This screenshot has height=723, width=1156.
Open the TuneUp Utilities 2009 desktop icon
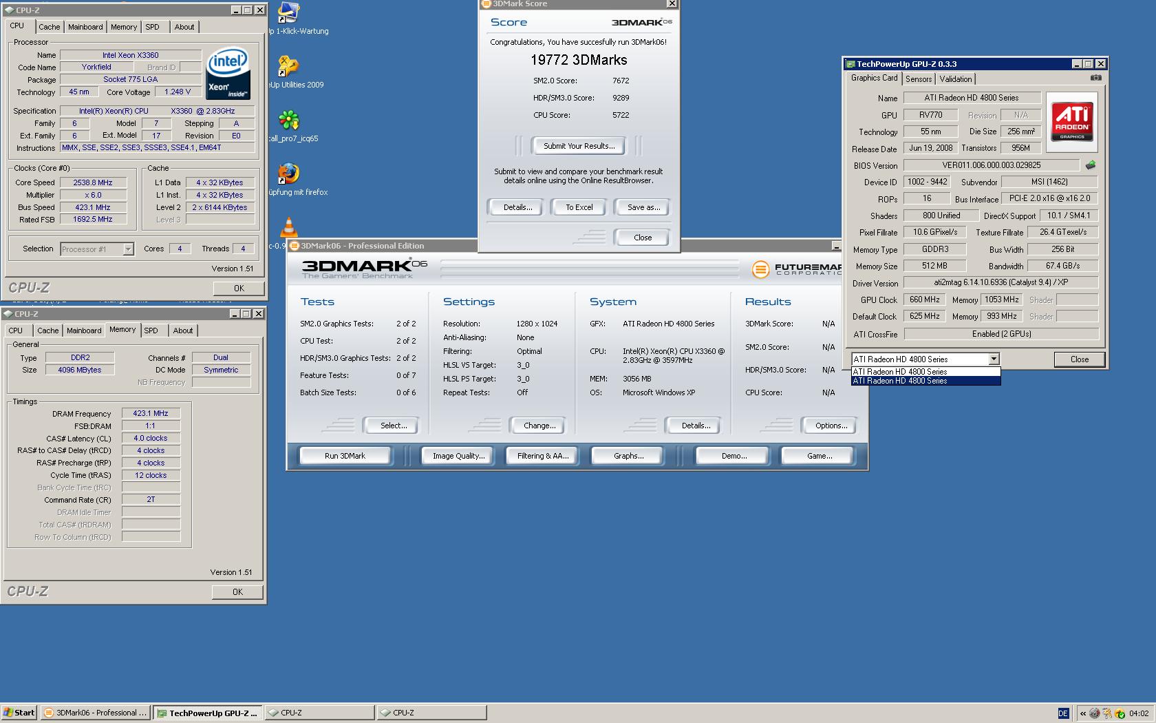pos(288,66)
